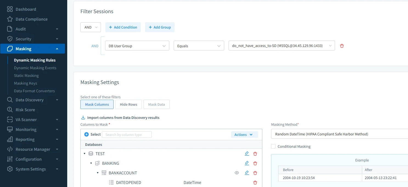
Task: Open the Actions dropdown
Action: point(244,135)
